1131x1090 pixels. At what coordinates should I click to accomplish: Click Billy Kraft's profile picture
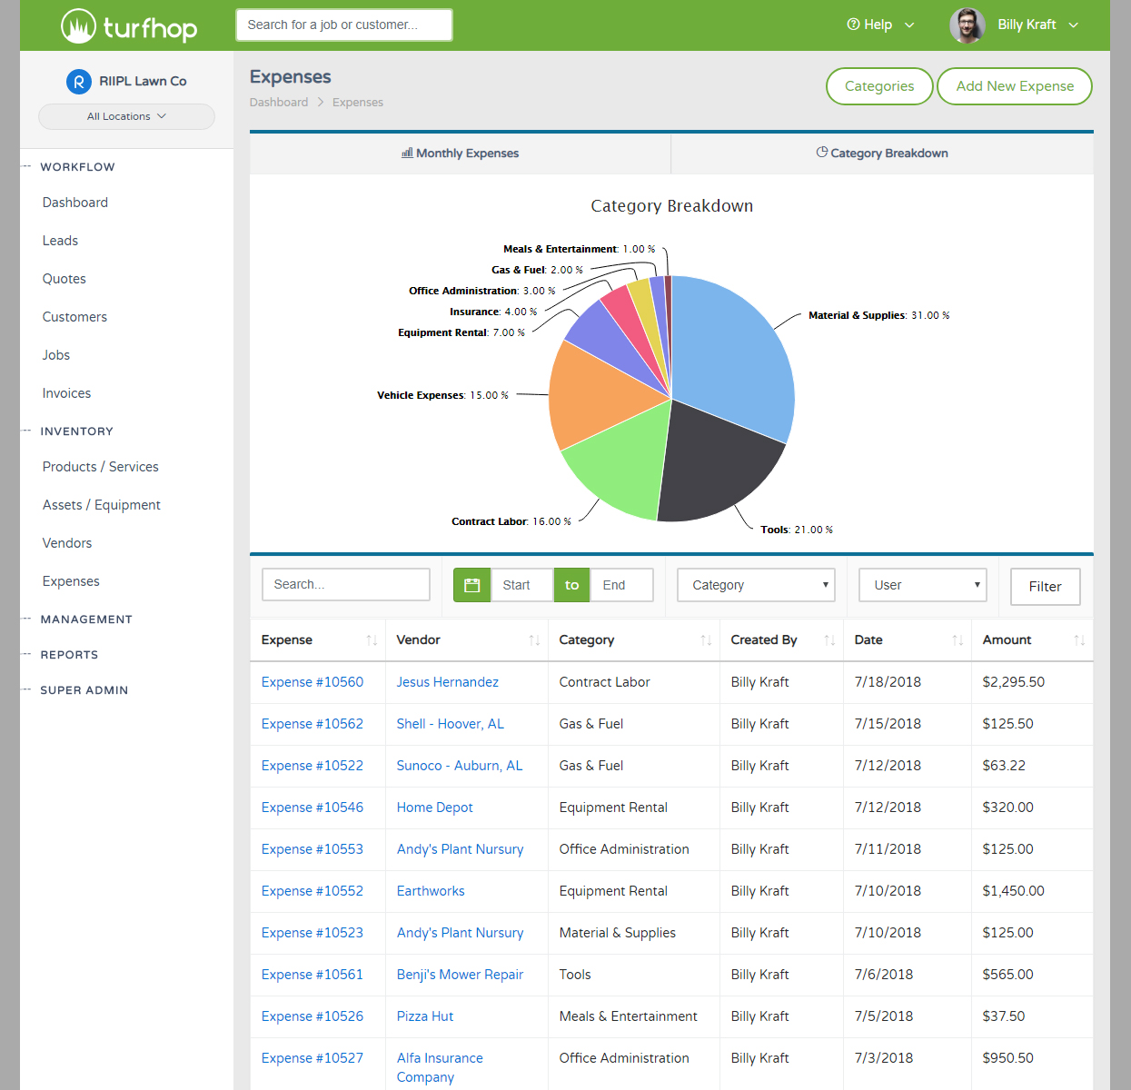coord(967,25)
